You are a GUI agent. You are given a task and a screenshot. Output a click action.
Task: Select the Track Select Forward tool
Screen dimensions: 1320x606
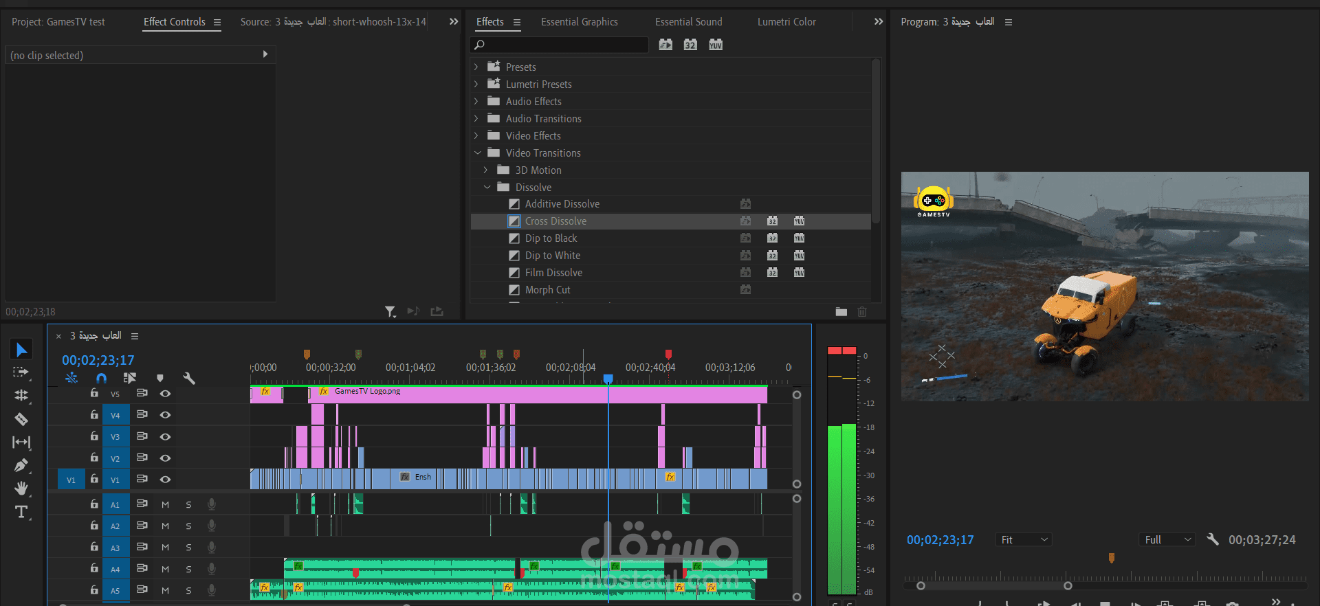click(21, 372)
